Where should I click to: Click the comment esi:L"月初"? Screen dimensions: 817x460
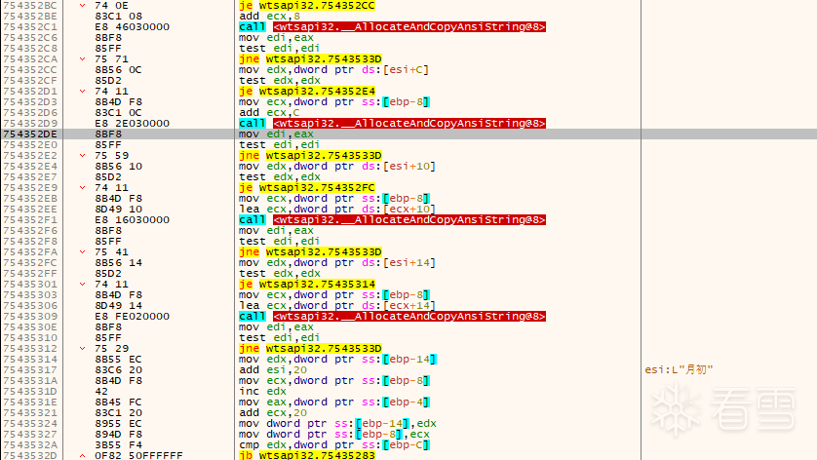point(679,370)
